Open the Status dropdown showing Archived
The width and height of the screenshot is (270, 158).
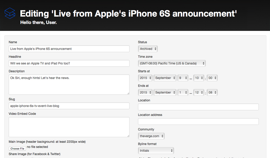[148, 49]
